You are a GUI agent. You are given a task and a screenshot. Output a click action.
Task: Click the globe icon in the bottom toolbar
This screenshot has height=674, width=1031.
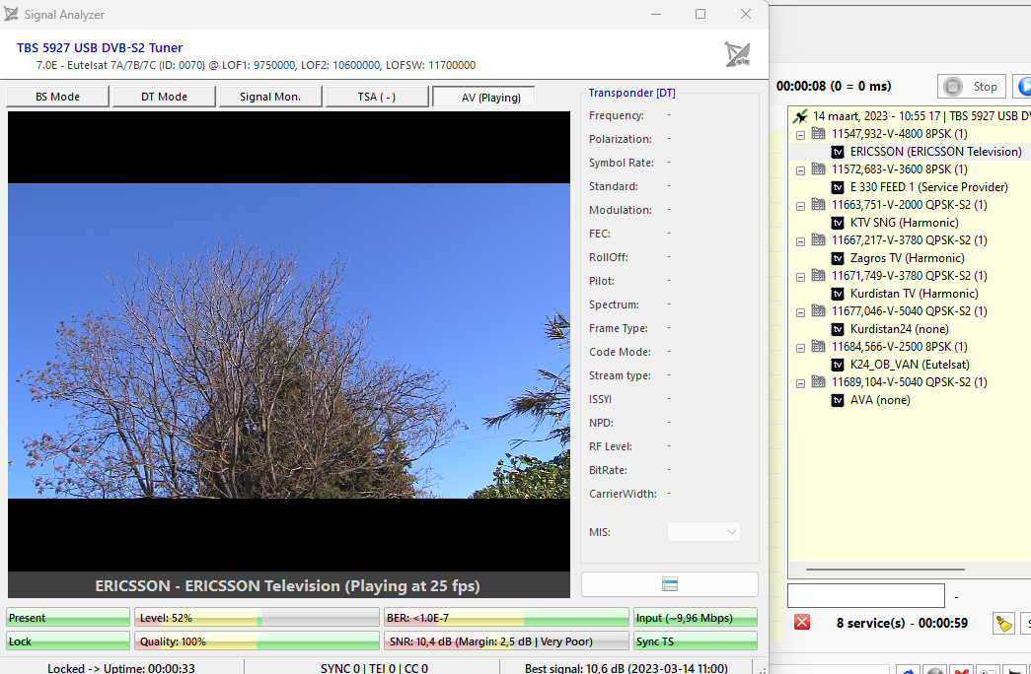934,670
